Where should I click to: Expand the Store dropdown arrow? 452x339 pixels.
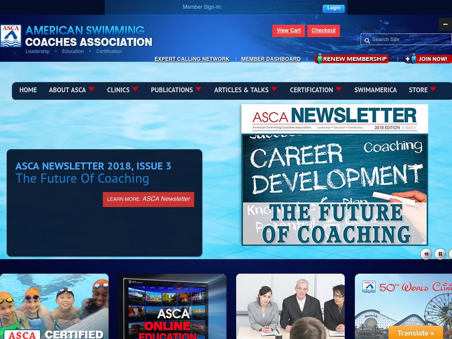pyautogui.click(x=433, y=89)
